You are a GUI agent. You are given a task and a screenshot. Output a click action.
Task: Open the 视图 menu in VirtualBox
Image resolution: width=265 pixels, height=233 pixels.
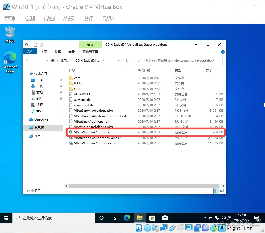49,18
